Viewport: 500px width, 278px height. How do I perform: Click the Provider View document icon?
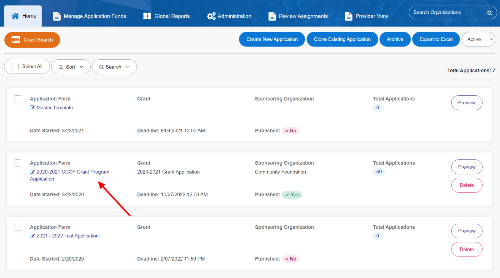tap(348, 16)
